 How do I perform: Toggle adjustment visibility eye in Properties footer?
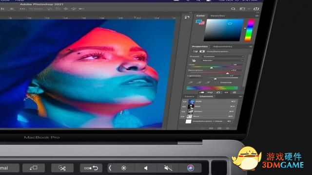(226, 92)
